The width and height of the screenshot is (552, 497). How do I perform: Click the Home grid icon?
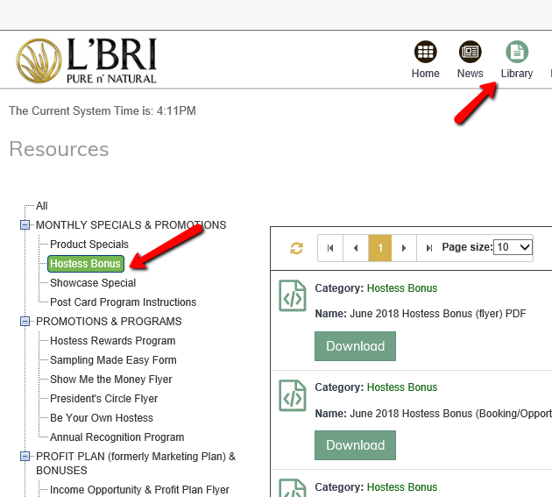tap(426, 53)
